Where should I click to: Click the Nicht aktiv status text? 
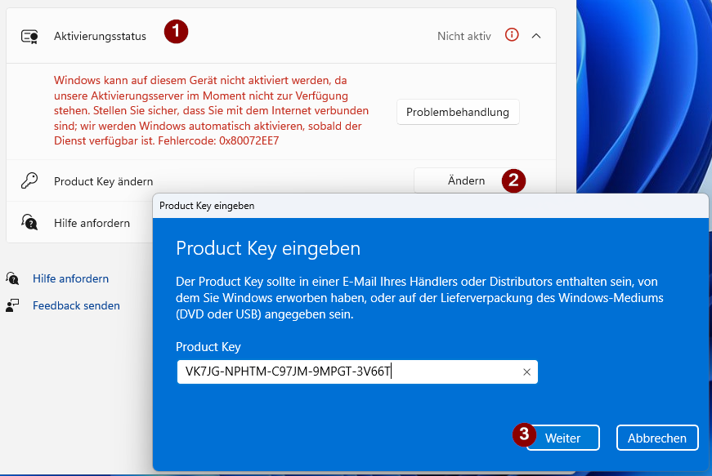coord(464,36)
